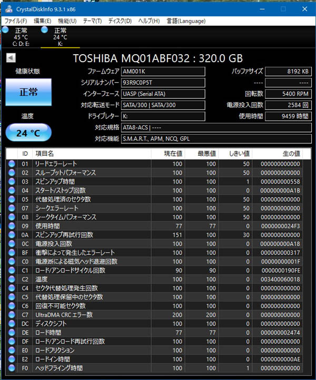
Task: Click the 対応転送モード SATA/300 field
Action: 163,105
